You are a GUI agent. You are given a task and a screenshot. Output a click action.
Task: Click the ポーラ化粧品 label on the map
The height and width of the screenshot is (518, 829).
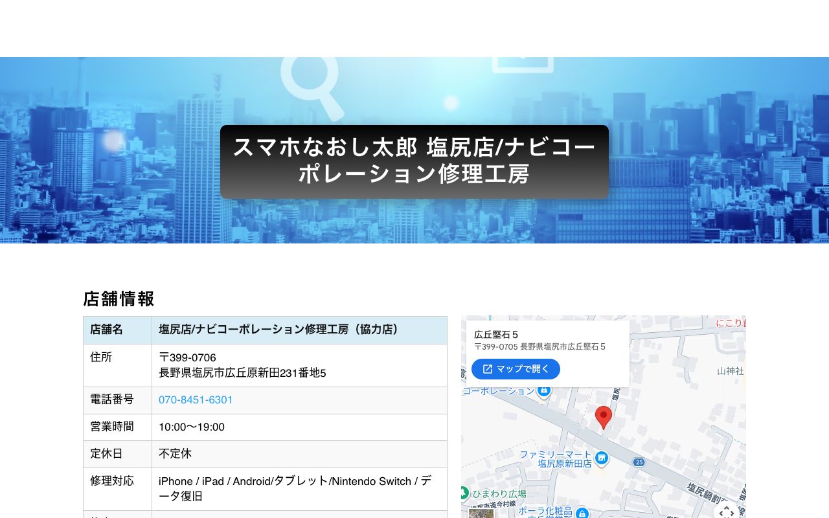click(545, 512)
